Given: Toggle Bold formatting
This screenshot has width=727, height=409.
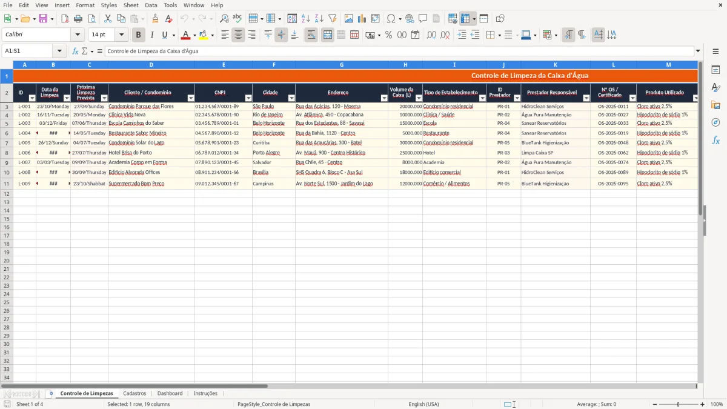Looking at the screenshot, I should click(138, 35).
